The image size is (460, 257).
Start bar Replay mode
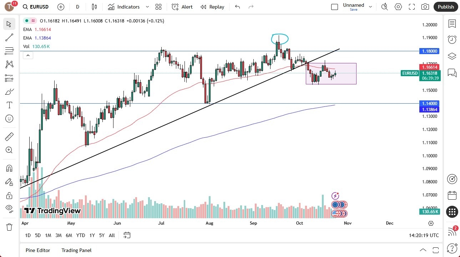coord(212,7)
